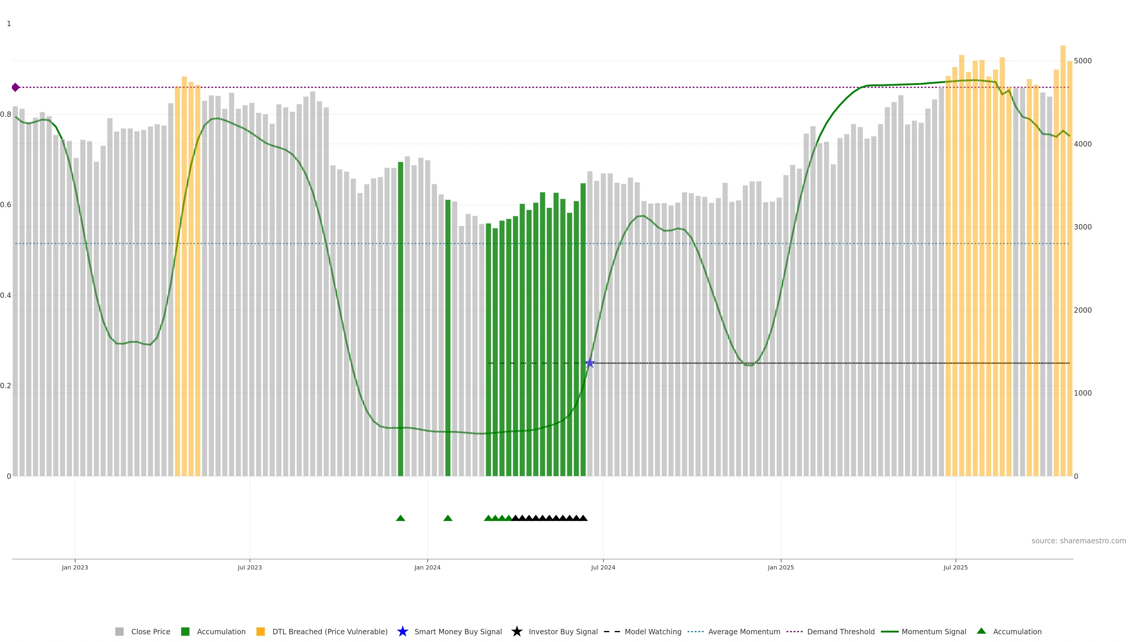Click the source: sharemaestro.com text
1141x642 pixels.
point(1079,541)
